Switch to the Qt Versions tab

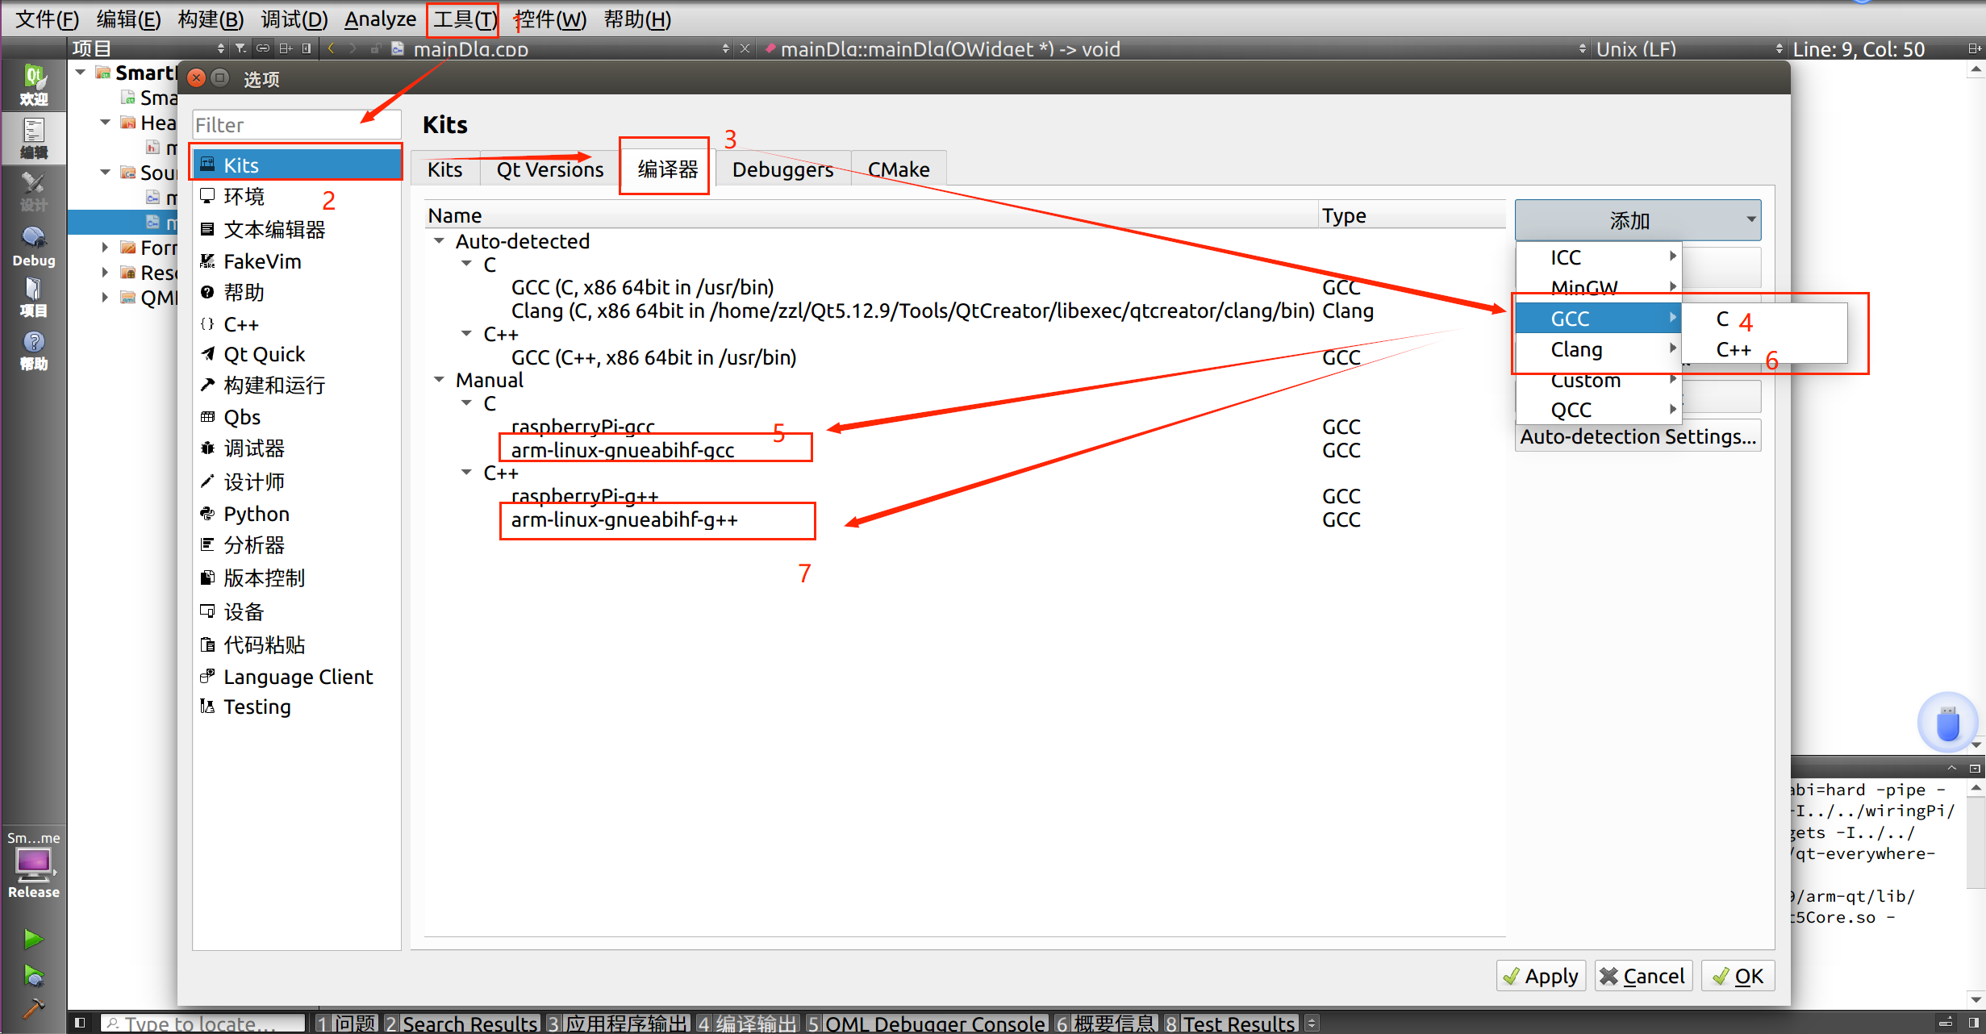pyautogui.click(x=549, y=169)
